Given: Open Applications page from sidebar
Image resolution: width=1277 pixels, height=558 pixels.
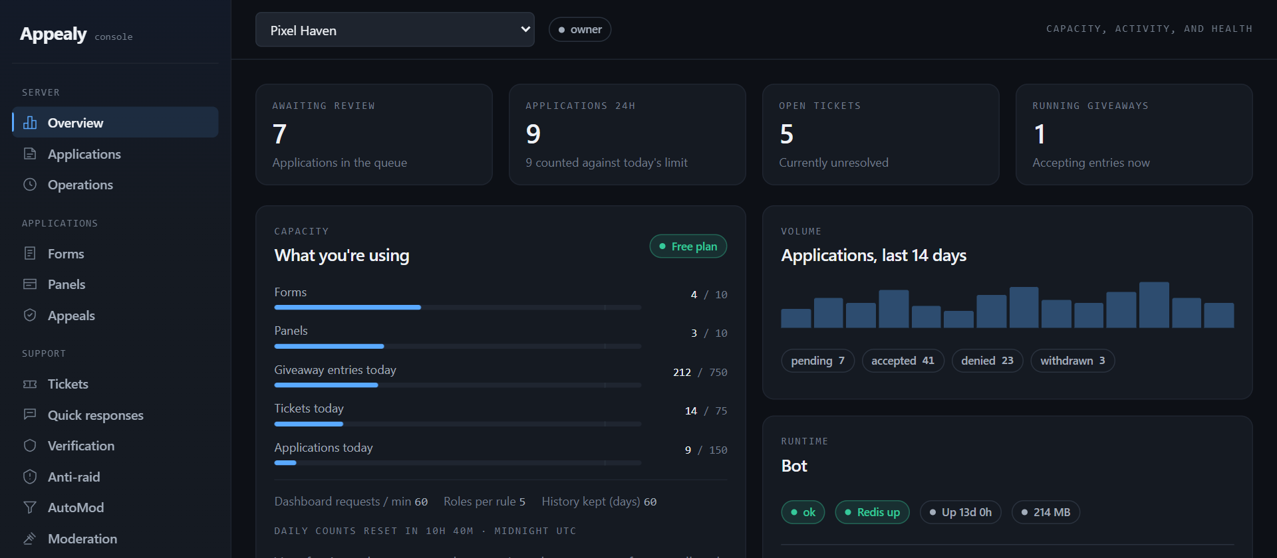Looking at the screenshot, I should click(115, 154).
